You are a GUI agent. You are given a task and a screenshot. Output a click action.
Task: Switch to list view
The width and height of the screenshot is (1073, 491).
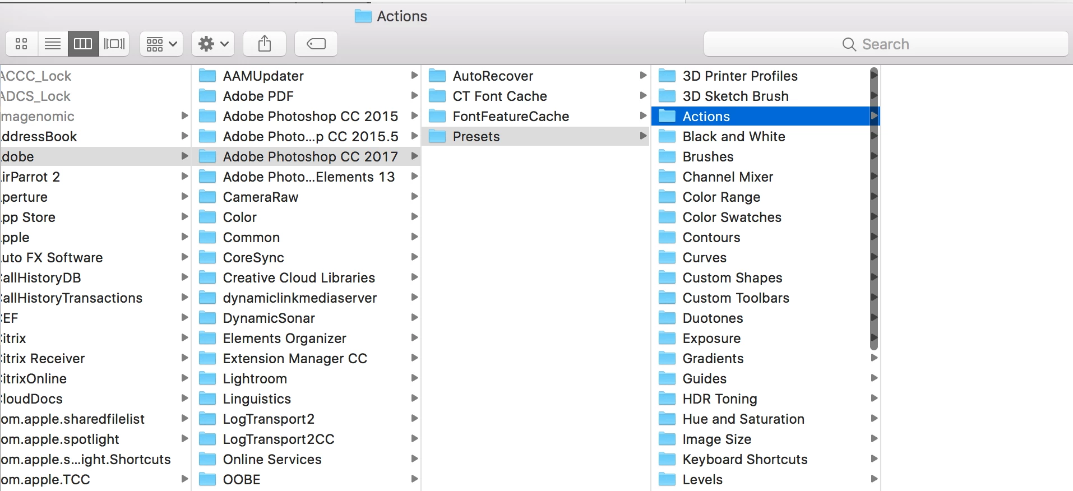tap(53, 44)
